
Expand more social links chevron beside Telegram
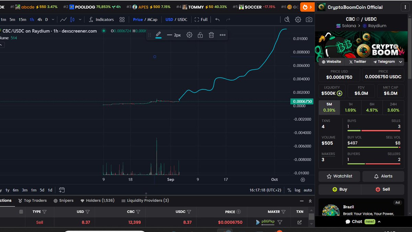pos(401,62)
